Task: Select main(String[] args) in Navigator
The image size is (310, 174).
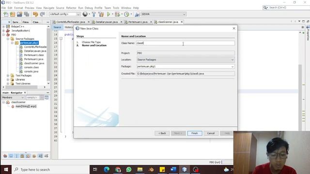Action: (26, 106)
